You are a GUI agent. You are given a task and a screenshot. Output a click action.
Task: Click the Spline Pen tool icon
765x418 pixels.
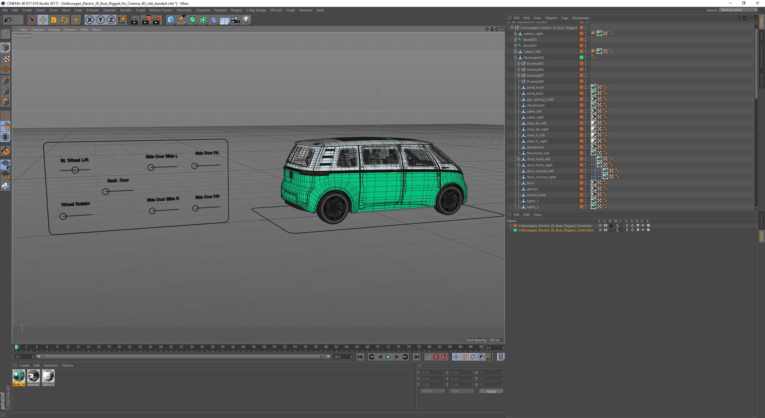click(x=181, y=20)
